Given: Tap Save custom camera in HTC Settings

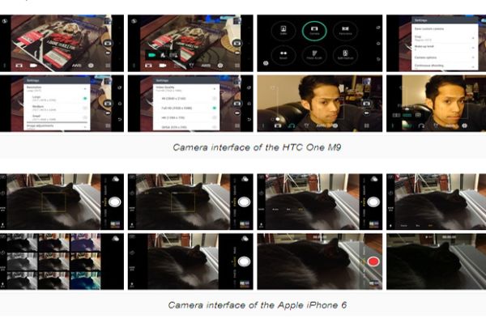Looking at the screenshot, I should pyautogui.click(x=429, y=29).
